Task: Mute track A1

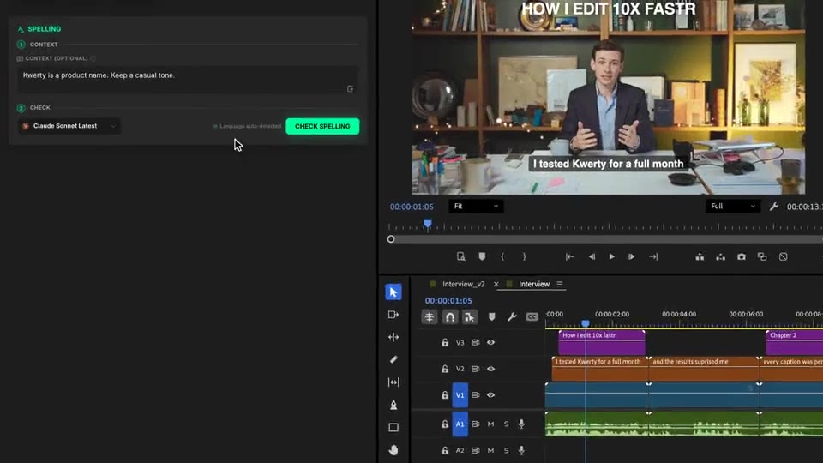Action: pyautogui.click(x=490, y=424)
